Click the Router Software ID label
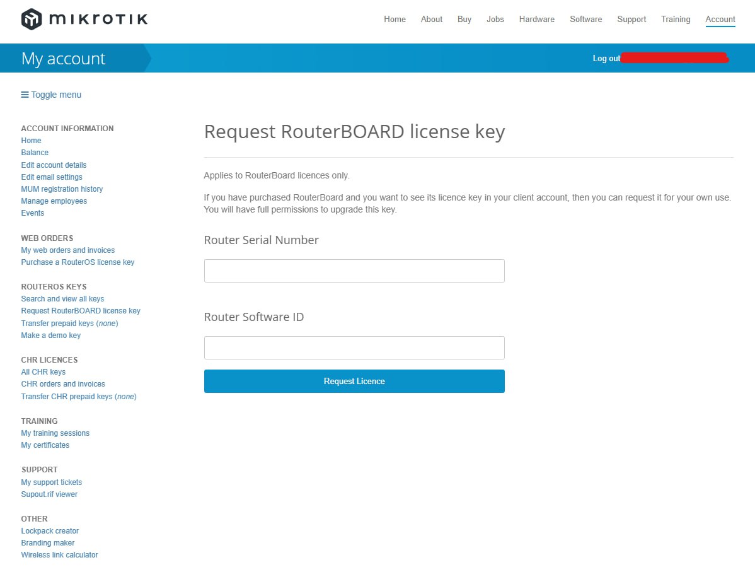 click(254, 317)
